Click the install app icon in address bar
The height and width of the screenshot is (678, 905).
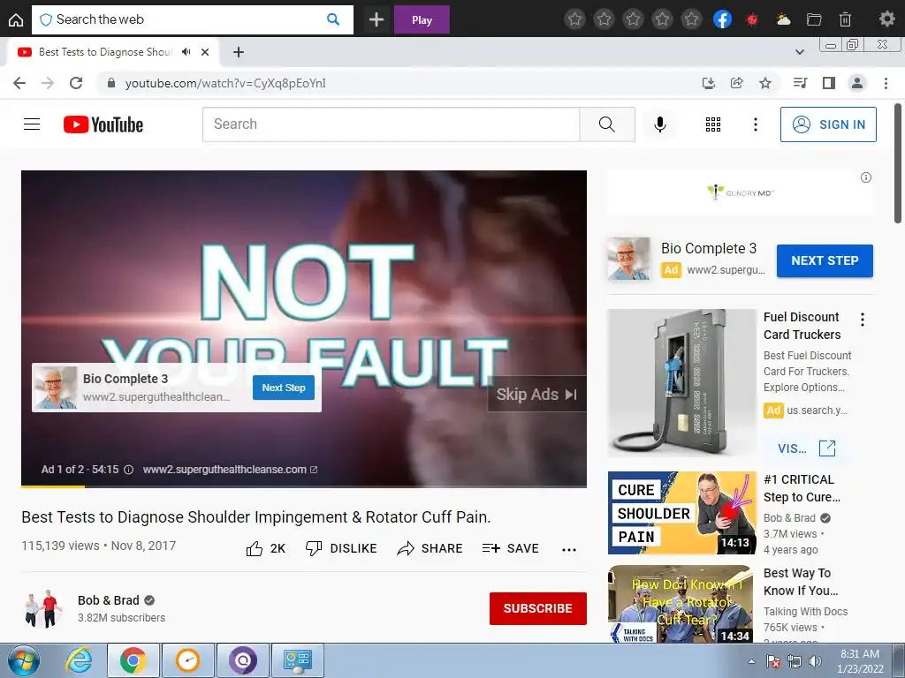pyautogui.click(x=708, y=83)
